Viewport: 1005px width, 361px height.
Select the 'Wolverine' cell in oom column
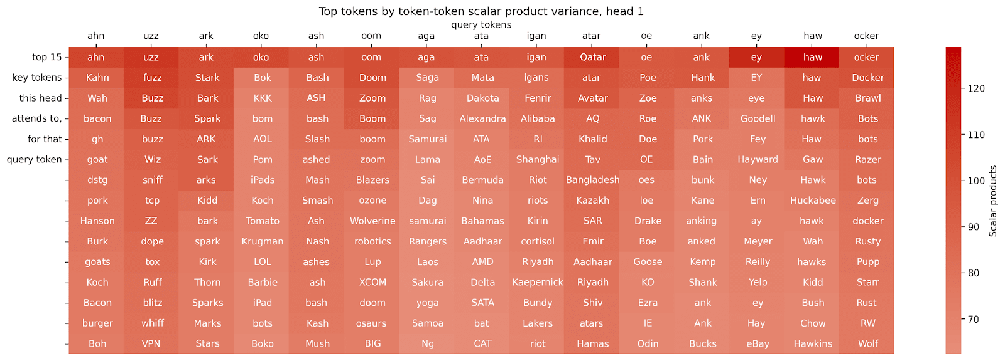tap(371, 221)
